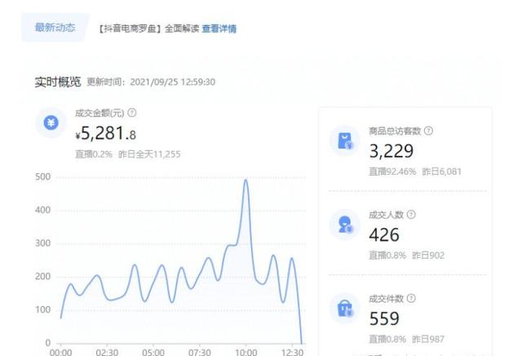Click the 昨日902 text
522x356 pixels.
point(428,256)
